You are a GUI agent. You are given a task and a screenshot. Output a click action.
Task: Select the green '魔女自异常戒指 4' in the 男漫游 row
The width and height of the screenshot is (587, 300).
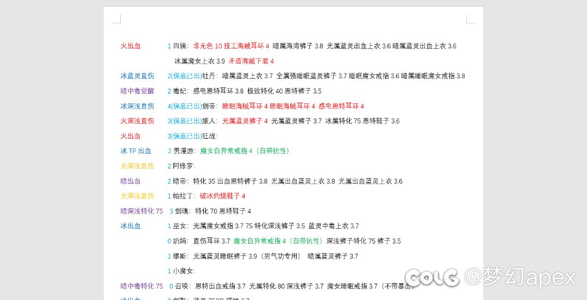(227, 151)
